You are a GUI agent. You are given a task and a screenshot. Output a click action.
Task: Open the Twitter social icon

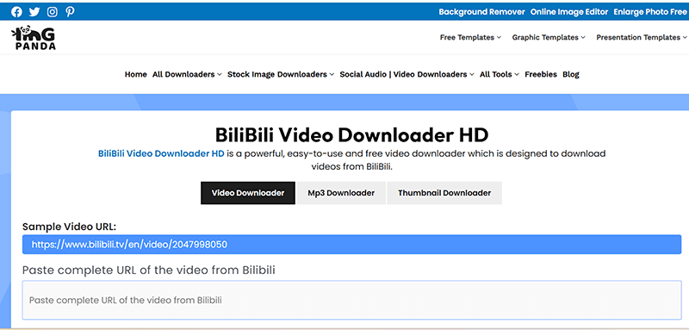tap(34, 12)
